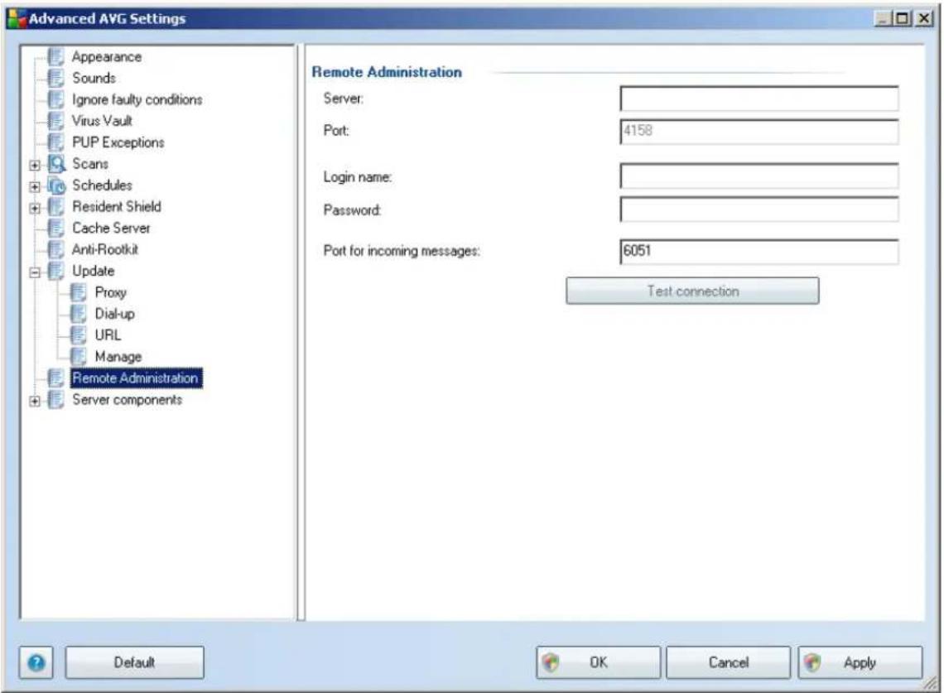Select Scans in the tree
The height and width of the screenshot is (693, 944).
pyautogui.click(x=90, y=164)
